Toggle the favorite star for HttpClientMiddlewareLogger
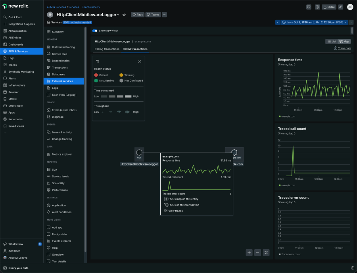The width and height of the screenshot is (357, 273). tap(124, 14)
